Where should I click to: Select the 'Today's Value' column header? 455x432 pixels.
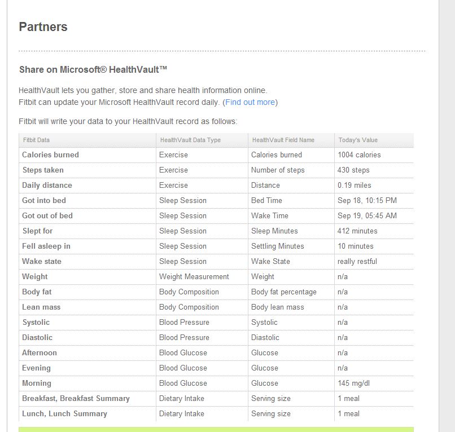tap(358, 140)
